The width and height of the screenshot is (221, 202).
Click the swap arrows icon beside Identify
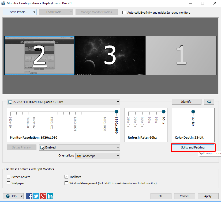pyautogui.click(x=209, y=102)
